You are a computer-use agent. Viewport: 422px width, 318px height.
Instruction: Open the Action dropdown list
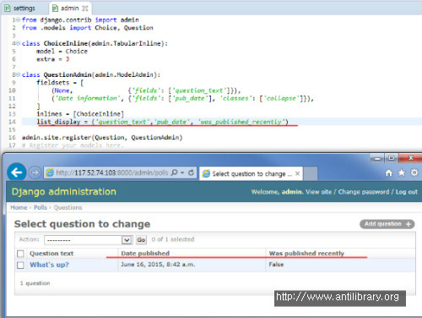point(89,240)
